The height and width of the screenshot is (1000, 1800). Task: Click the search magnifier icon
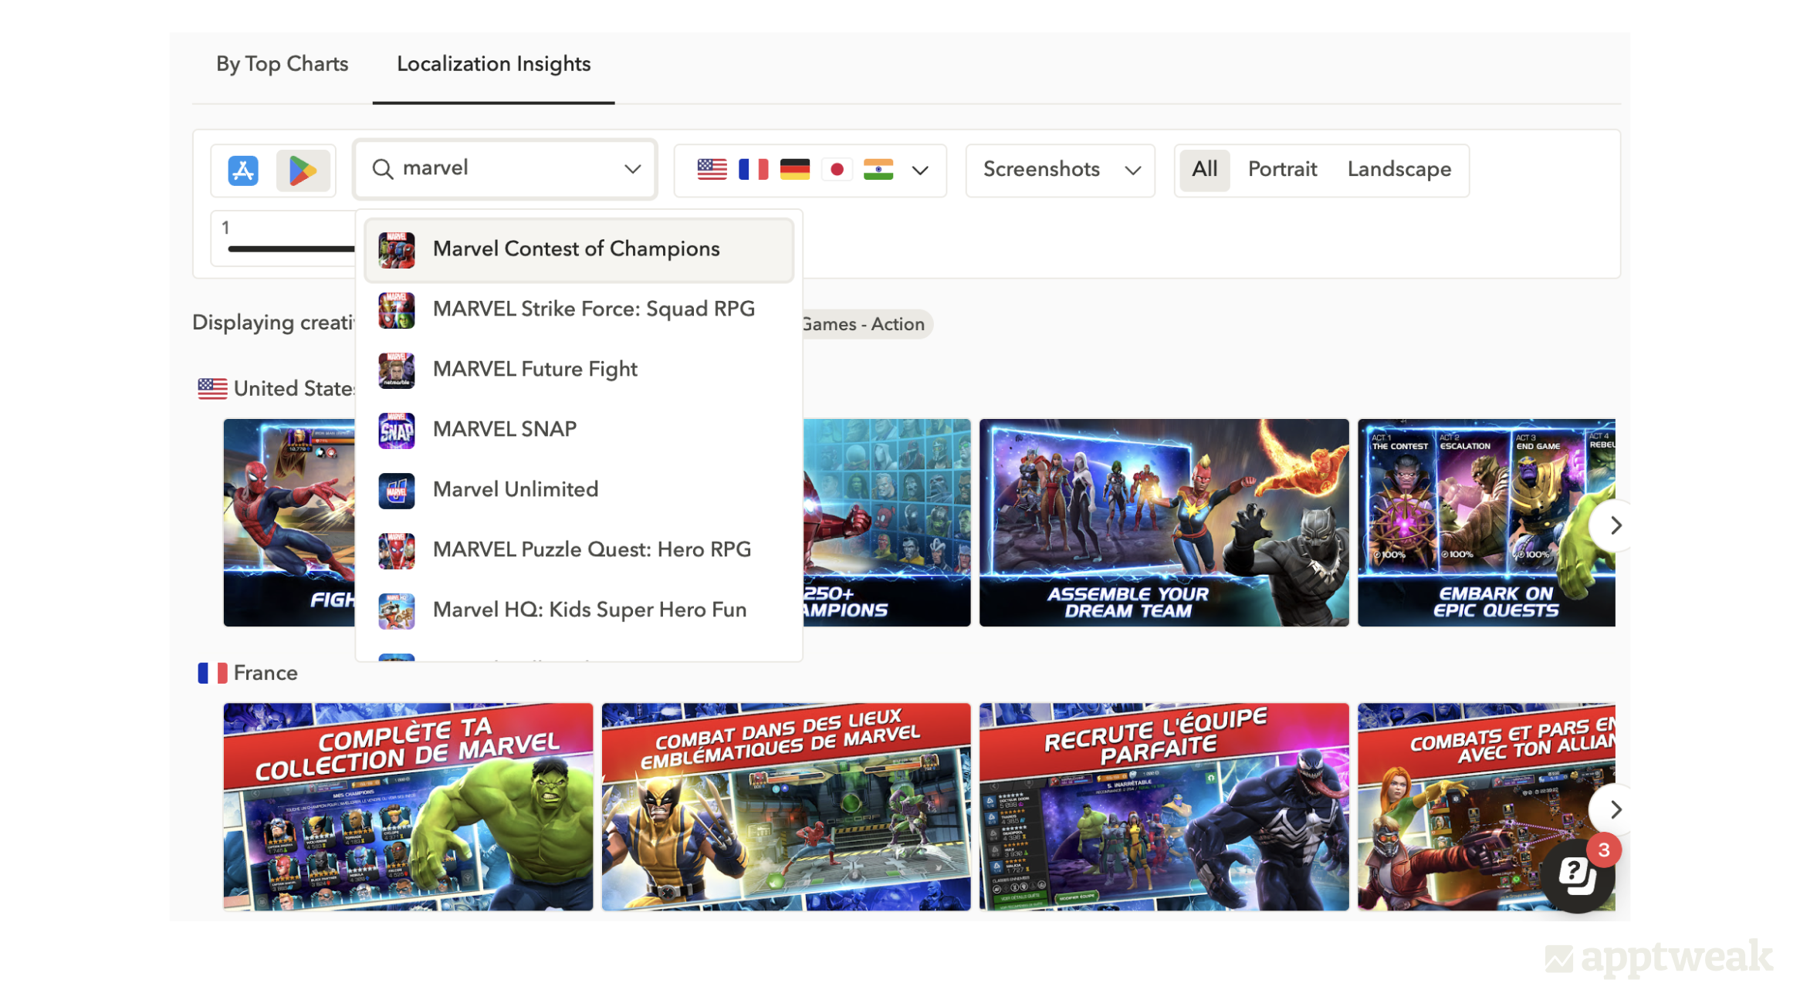tap(383, 169)
